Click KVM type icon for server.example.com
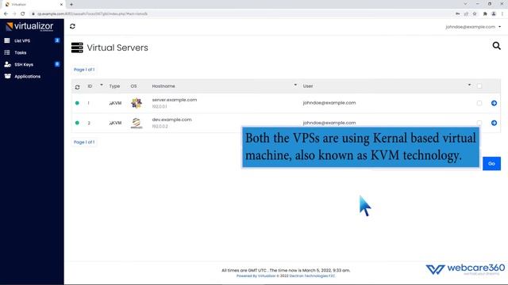Screen dimensions: 508x285 tap(115, 103)
